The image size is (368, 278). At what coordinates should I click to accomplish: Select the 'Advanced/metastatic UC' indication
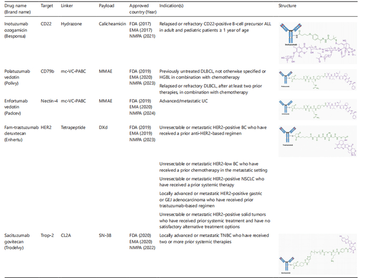[183, 101]
